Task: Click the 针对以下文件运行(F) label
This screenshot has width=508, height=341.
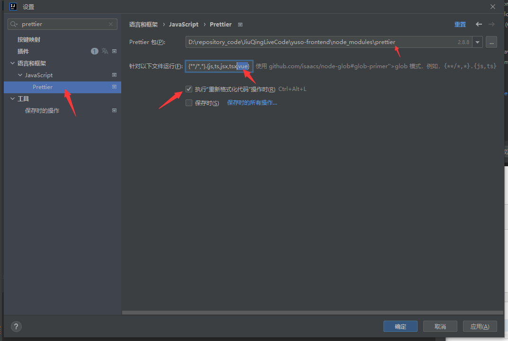Action: [x=156, y=66]
